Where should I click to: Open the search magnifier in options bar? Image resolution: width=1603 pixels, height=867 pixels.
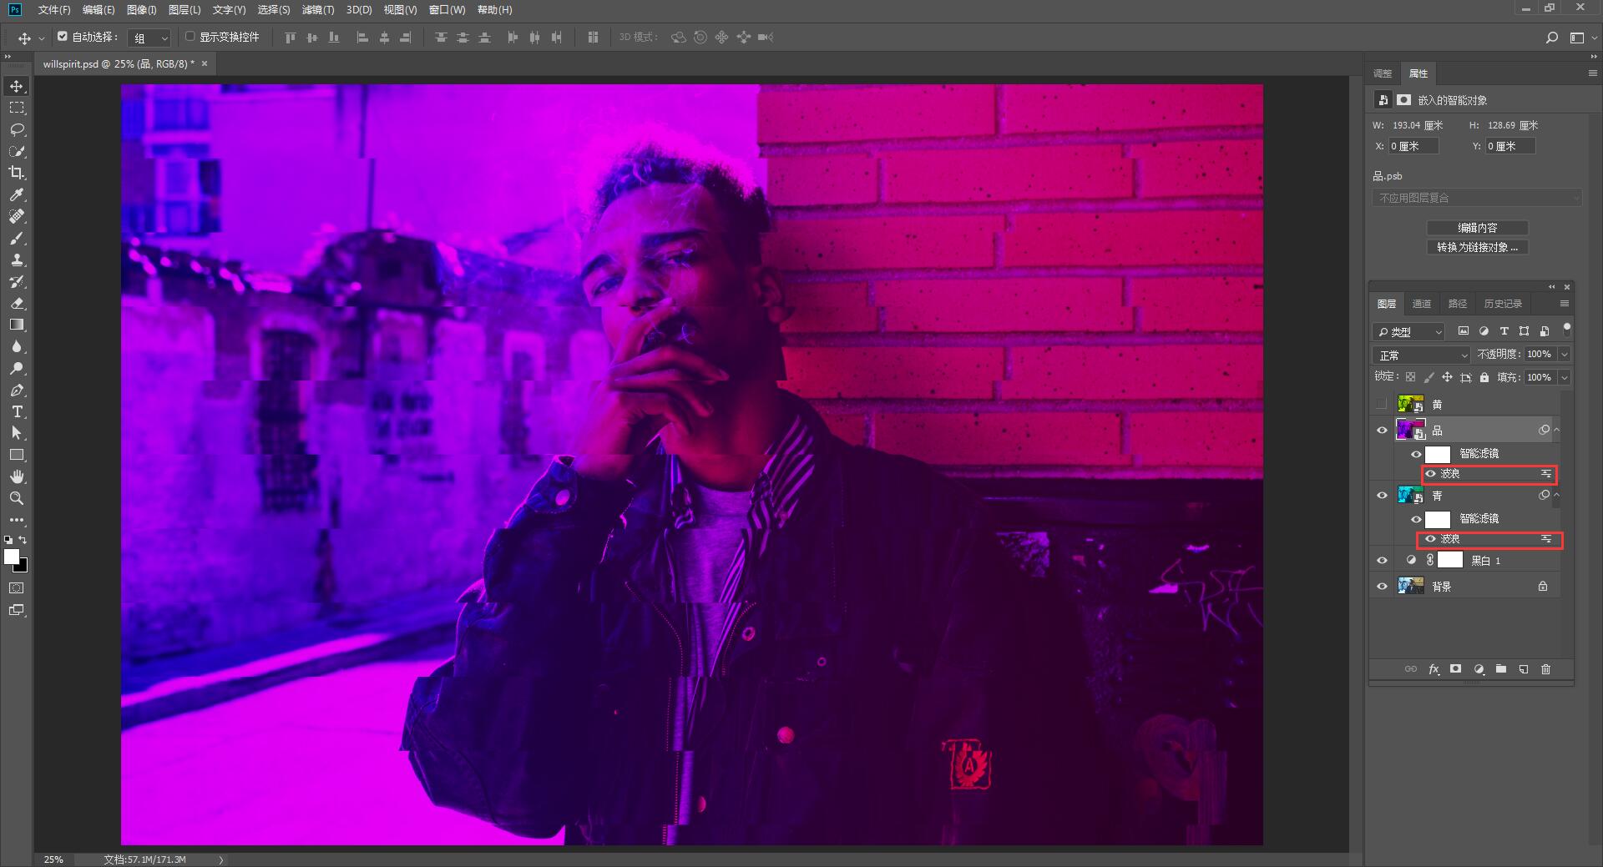(x=1552, y=38)
